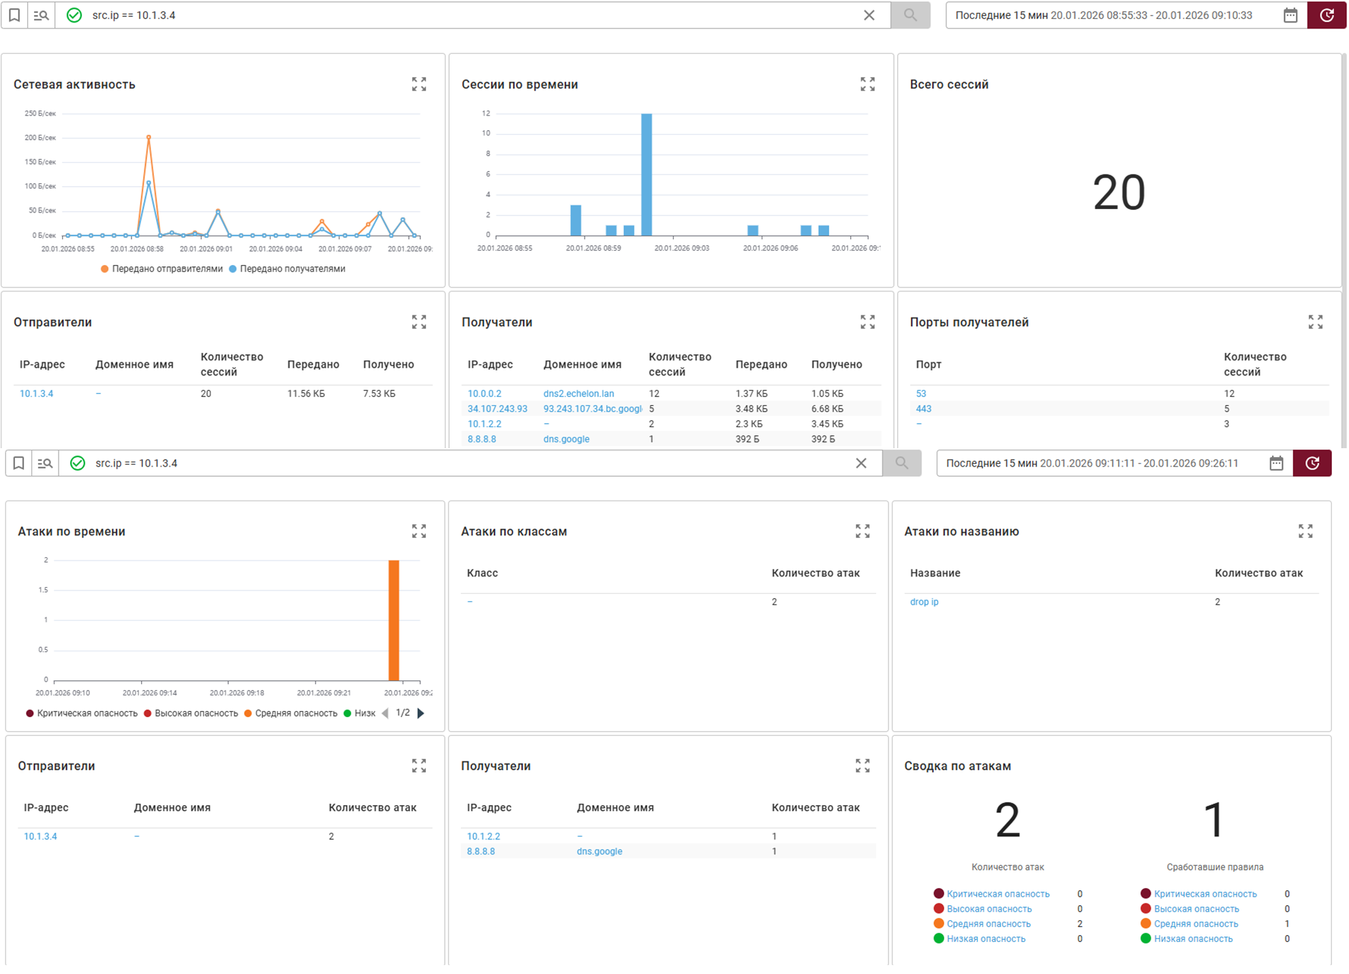This screenshot has height=974, width=1349.
Task: Expand the Сессии по времени panel
Action: (867, 84)
